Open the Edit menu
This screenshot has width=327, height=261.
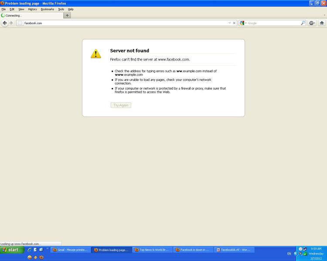12,9
